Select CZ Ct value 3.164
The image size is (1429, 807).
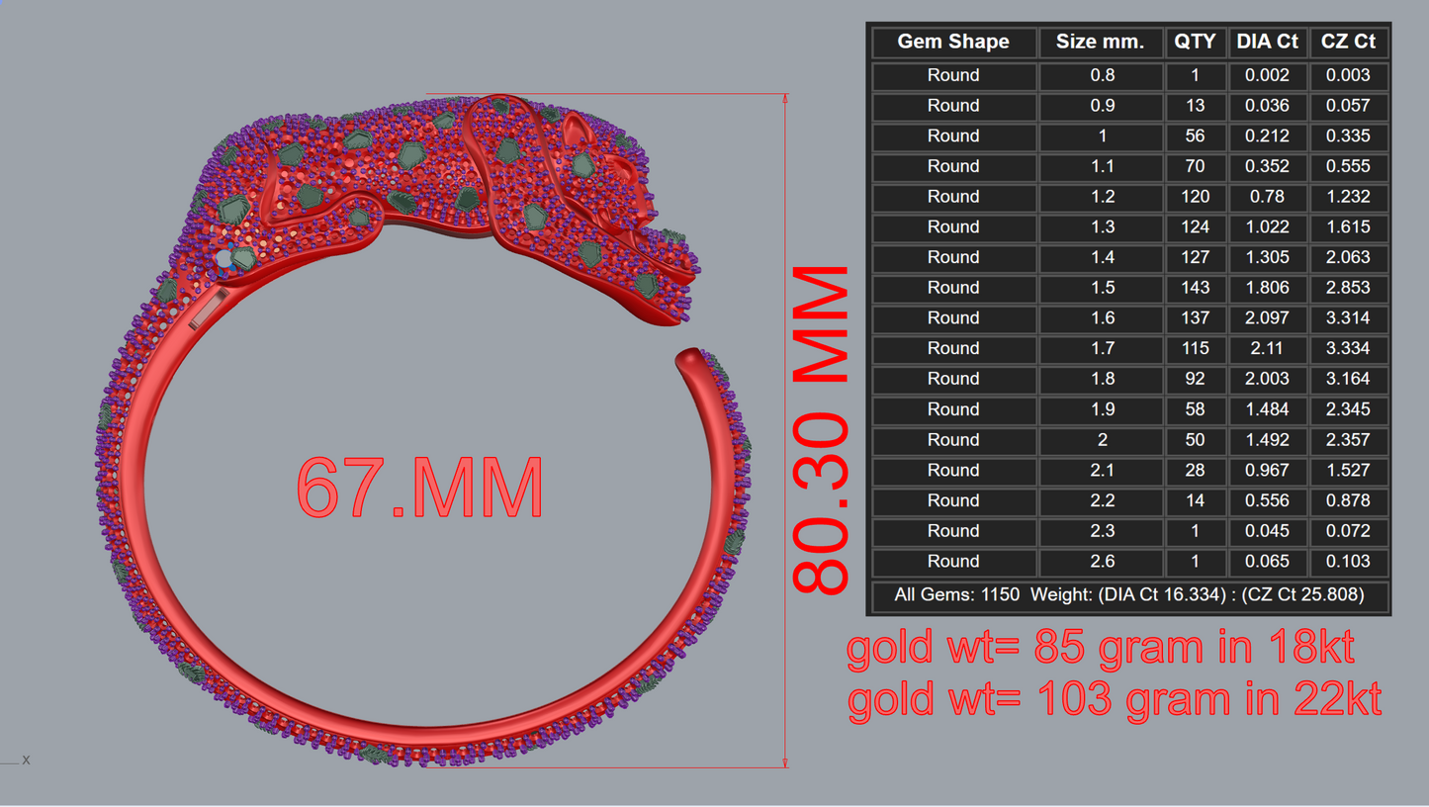[1348, 379]
